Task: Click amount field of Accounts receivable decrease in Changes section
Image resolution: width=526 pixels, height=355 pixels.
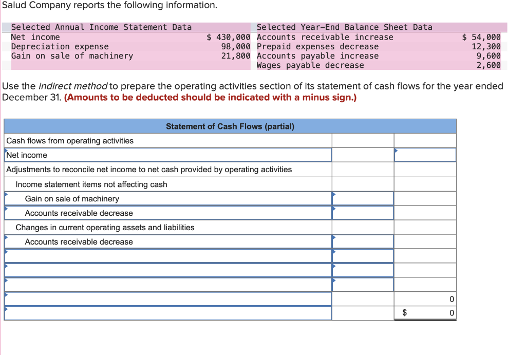Action: click(363, 241)
